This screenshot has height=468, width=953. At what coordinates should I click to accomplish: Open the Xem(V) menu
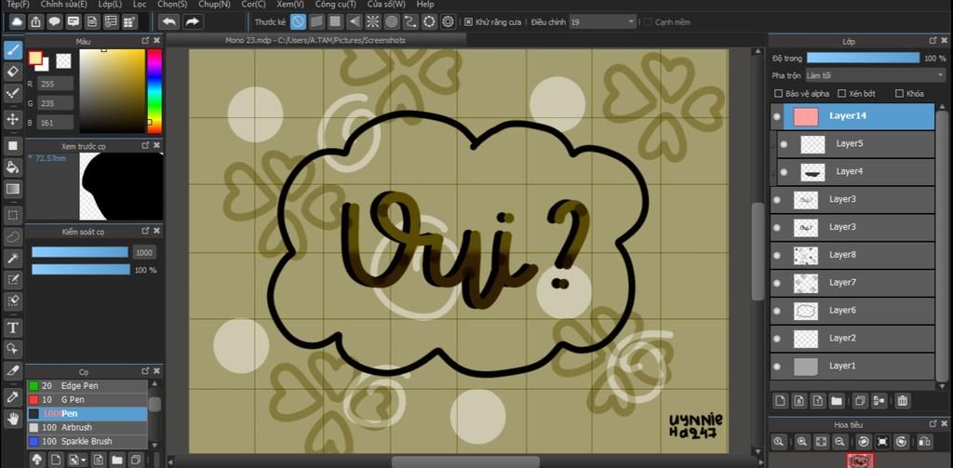(290, 4)
